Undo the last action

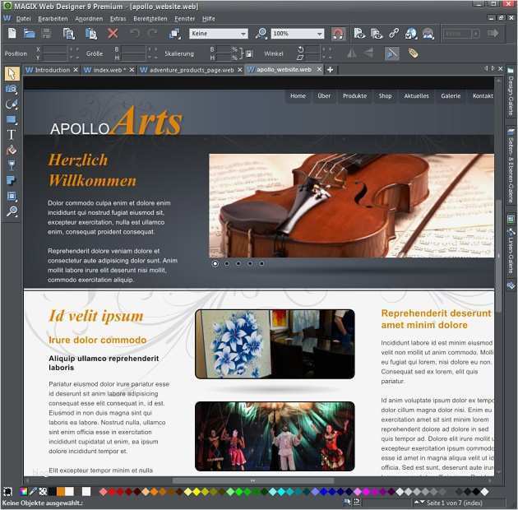[x=135, y=34]
